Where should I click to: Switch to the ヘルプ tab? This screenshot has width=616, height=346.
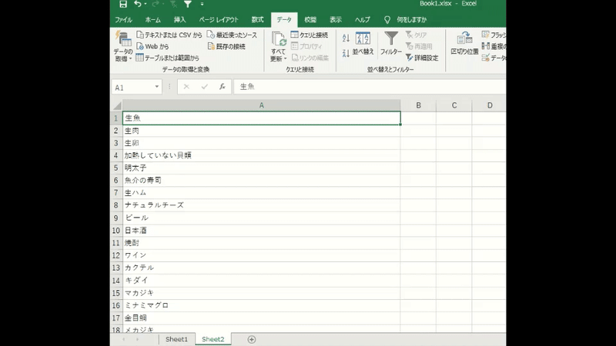click(x=362, y=20)
